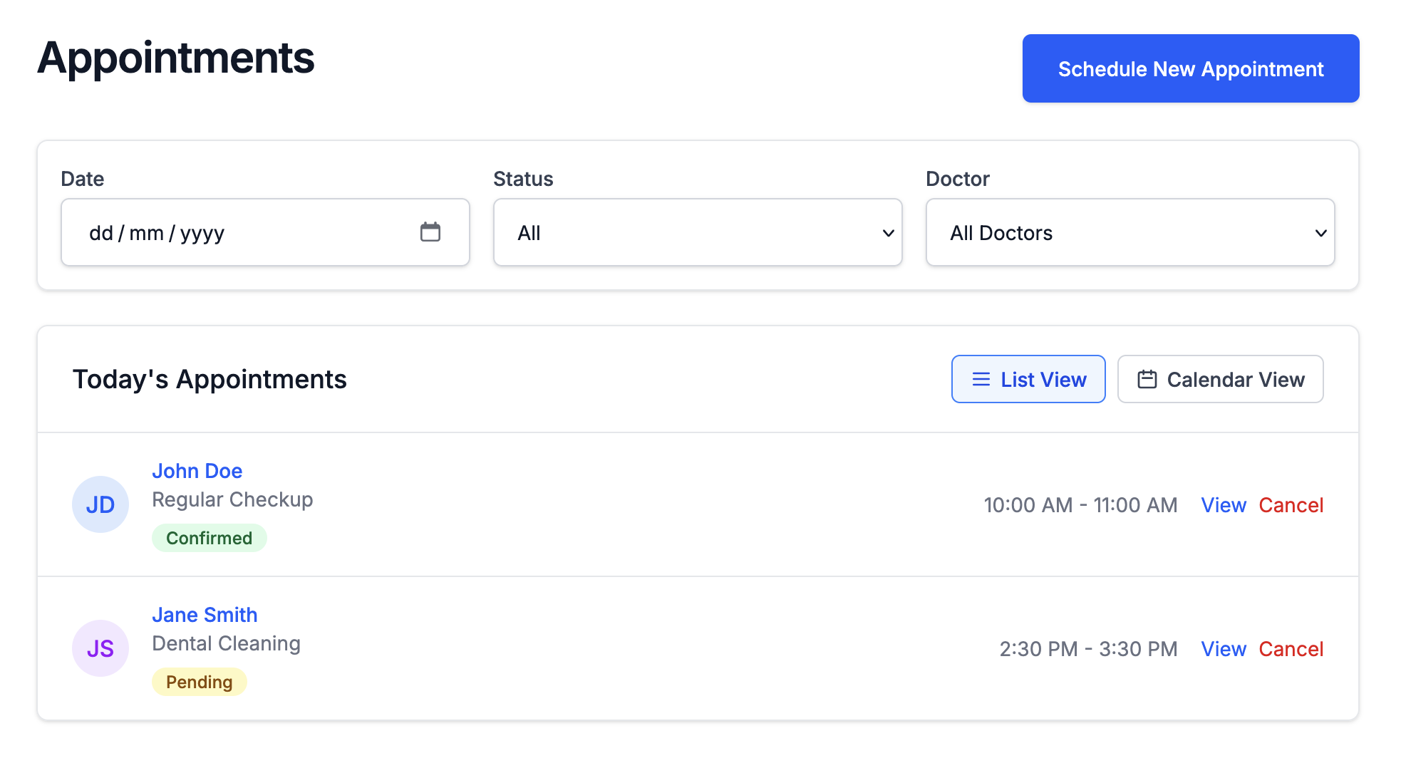Switch to Calendar View

1220,379
